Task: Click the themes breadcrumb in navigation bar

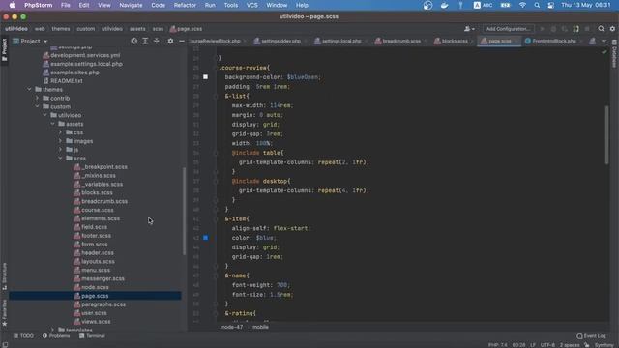Action: point(60,29)
